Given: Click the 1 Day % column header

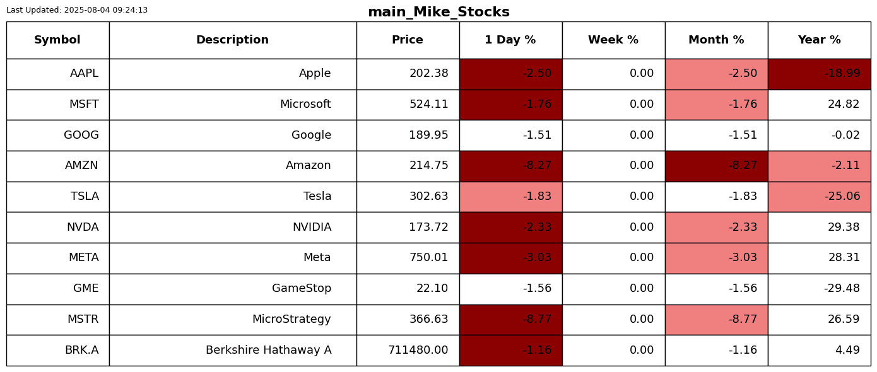Looking at the screenshot, I should coord(510,40).
